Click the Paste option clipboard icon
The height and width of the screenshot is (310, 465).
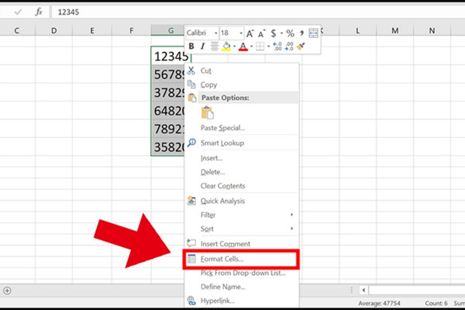[207, 112]
